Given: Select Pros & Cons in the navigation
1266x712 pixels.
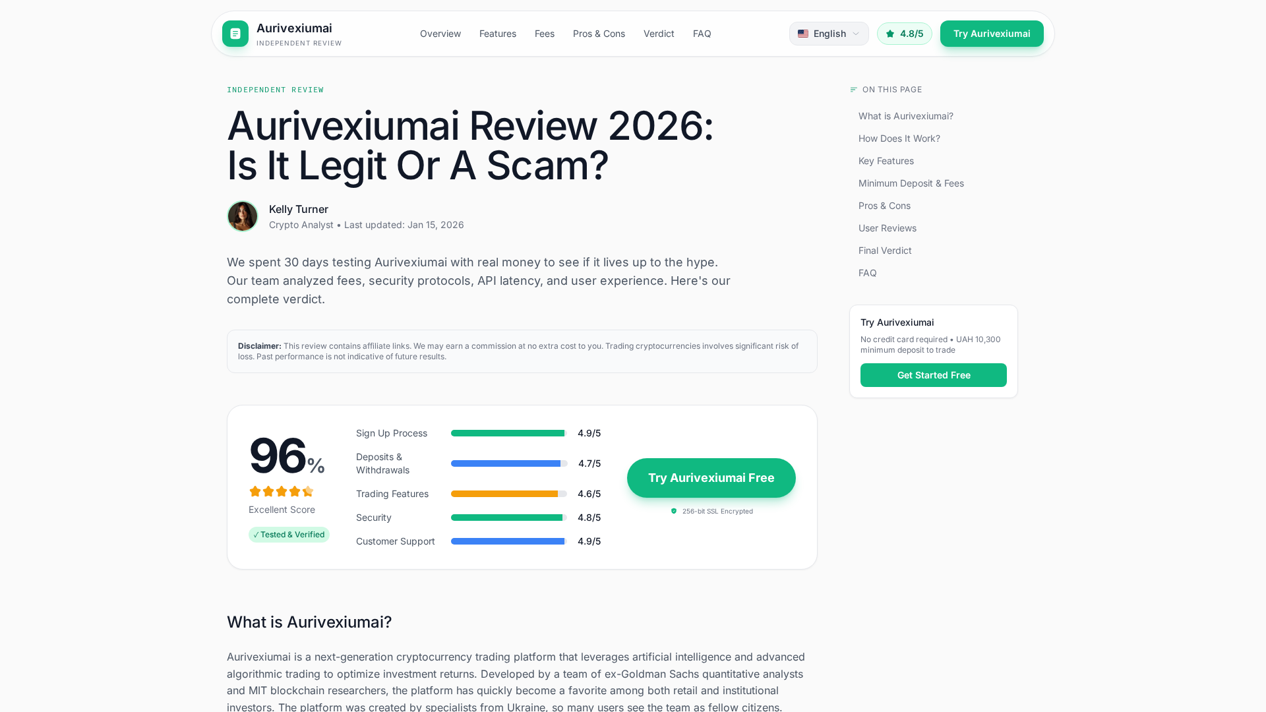Looking at the screenshot, I should coord(599,34).
